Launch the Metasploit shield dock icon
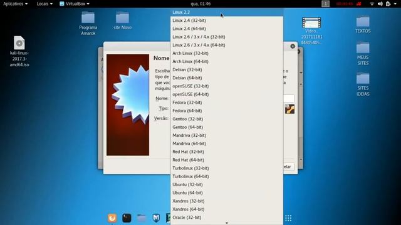Image resolution: width=401 pixels, height=225 pixels. coord(156,218)
